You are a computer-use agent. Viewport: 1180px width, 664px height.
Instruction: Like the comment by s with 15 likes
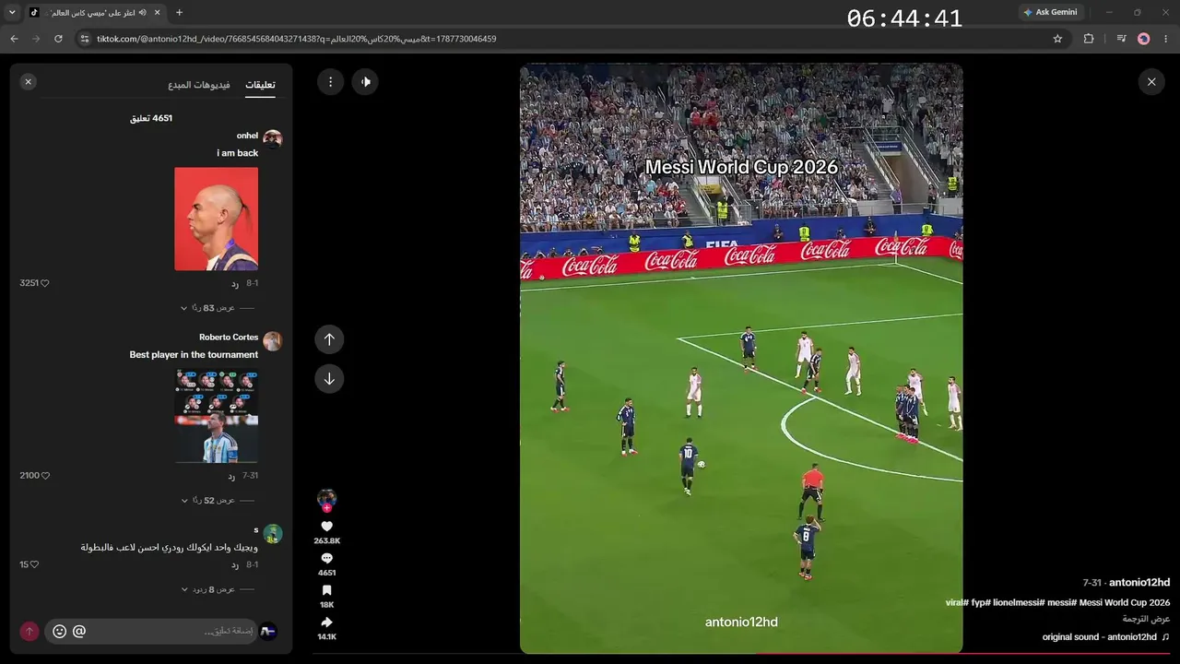coord(35,564)
